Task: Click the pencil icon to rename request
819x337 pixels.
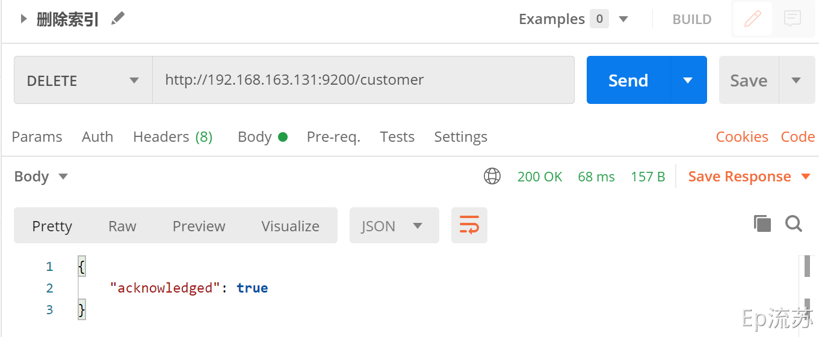Action: click(118, 19)
